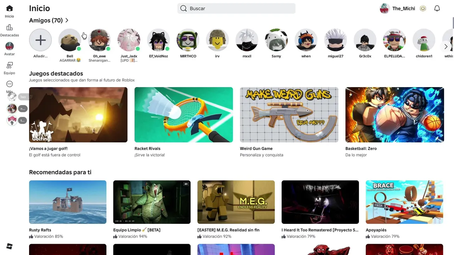Open the Racket Rivals game thumbnail
The height and width of the screenshot is (255, 454).
coord(184,115)
